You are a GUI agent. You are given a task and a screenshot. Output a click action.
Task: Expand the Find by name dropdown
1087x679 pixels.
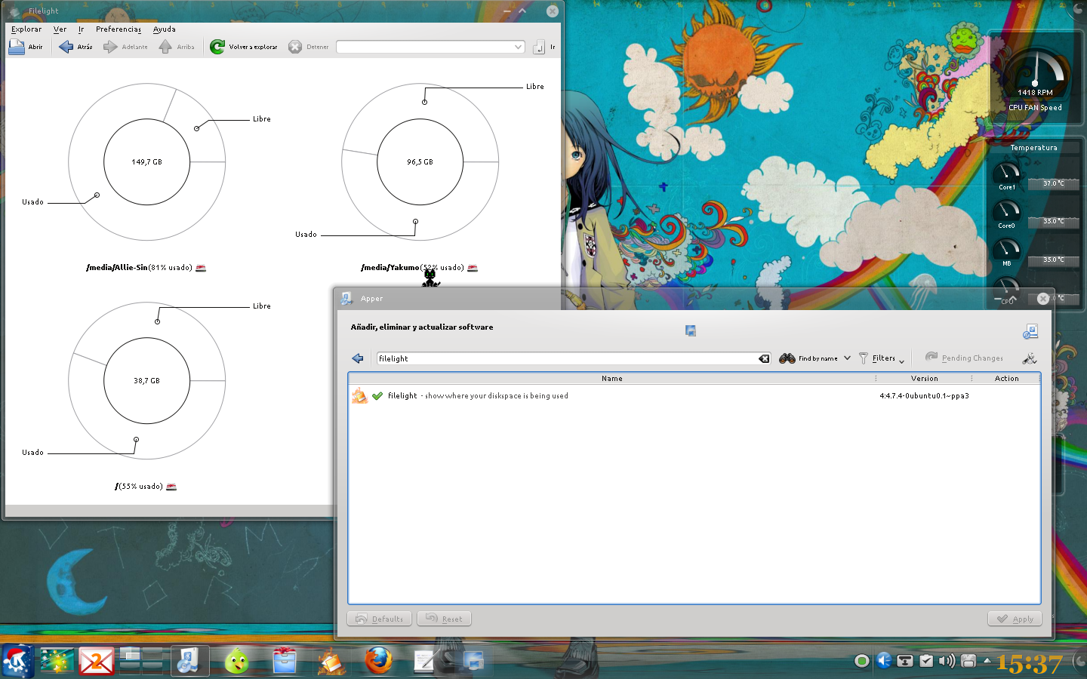pos(848,358)
